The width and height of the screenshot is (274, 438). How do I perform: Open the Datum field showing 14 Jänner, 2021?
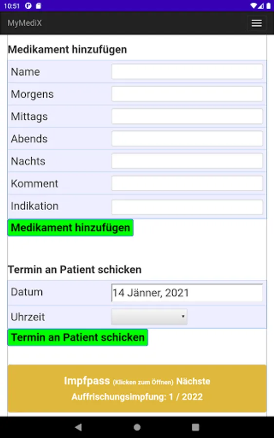(x=187, y=293)
